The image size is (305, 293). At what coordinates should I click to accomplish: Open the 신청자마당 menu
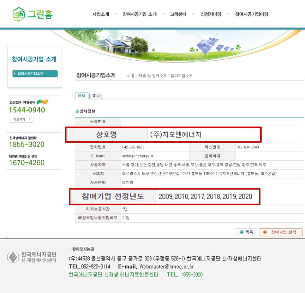[x=211, y=14]
